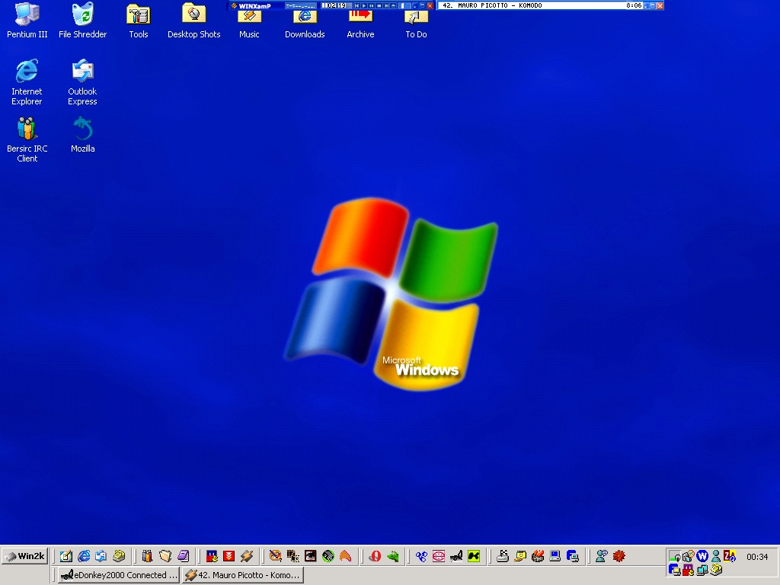Click the Winamp track time display
The width and height of the screenshot is (780, 585).
[333, 5]
